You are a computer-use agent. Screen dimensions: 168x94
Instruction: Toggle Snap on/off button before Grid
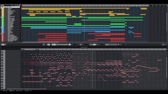(x=70, y=45)
